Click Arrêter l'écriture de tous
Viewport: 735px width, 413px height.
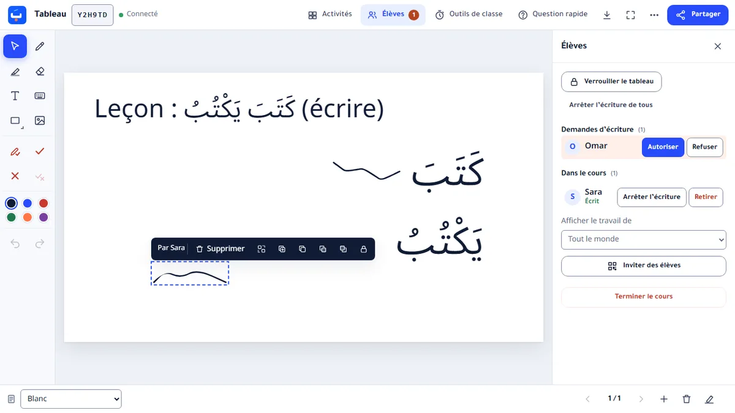(611, 105)
